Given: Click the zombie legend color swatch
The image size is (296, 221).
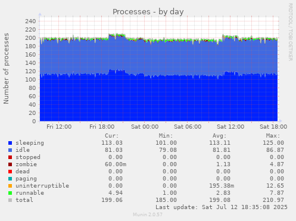Looking at the screenshot, I should (x=10, y=164).
